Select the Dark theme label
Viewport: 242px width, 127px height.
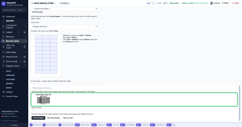pos(160,3)
